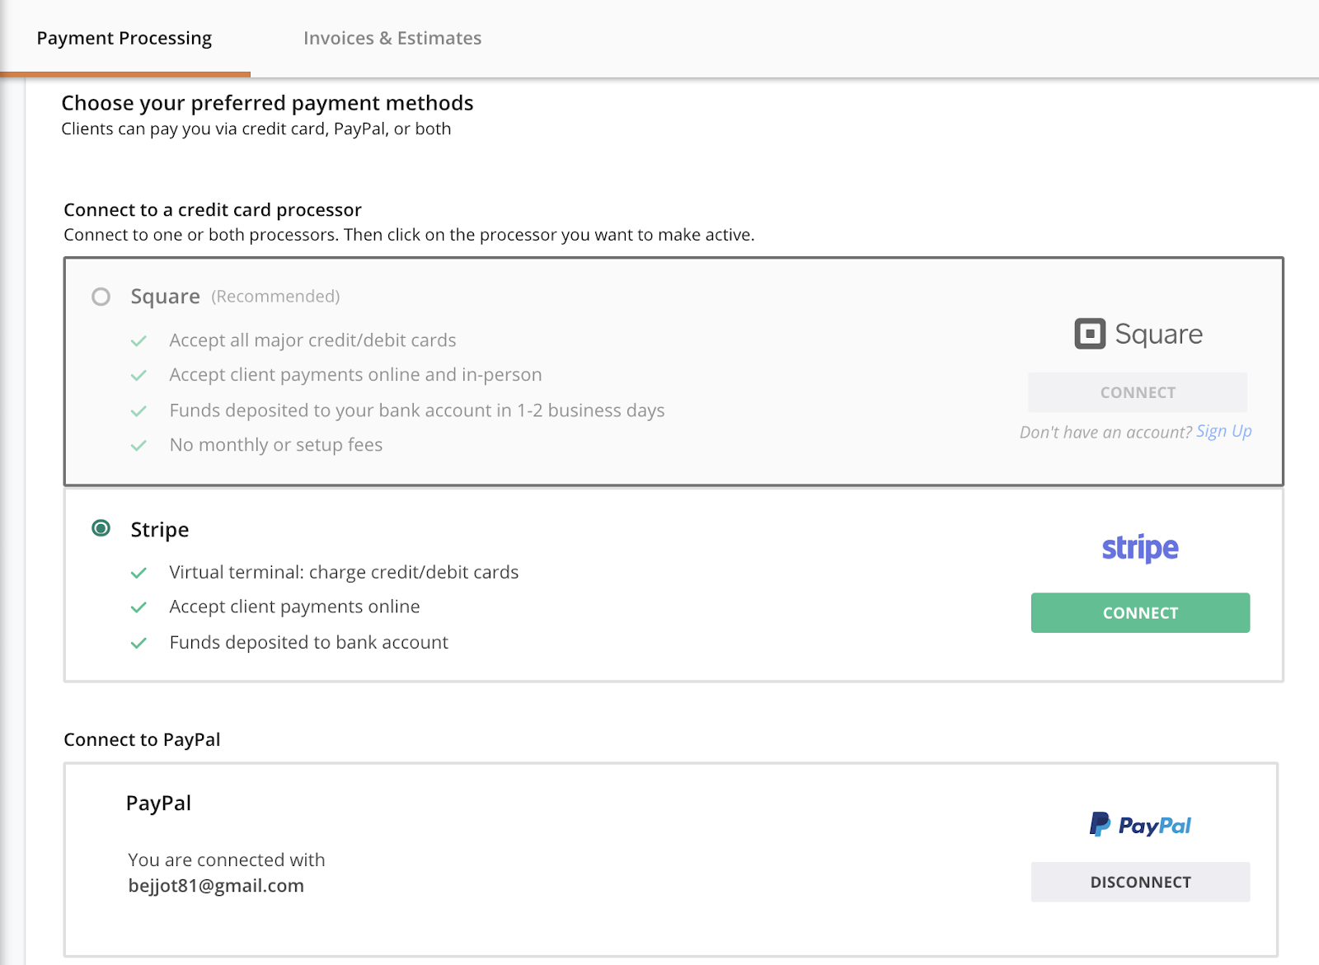Click the Square logo icon
This screenshot has width=1319, height=965.
(1090, 334)
